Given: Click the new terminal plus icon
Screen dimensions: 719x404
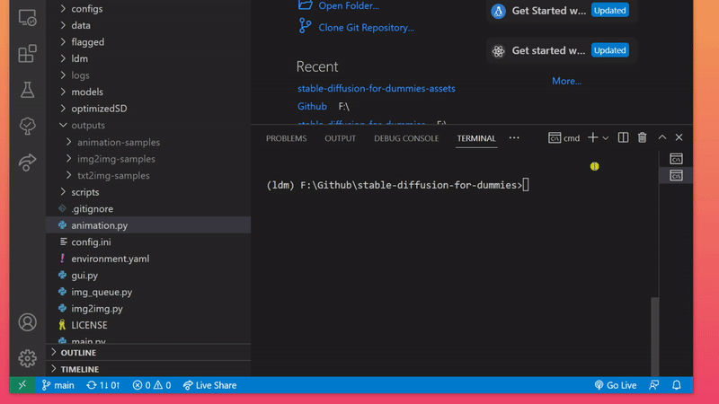Looking at the screenshot, I should pyautogui.click(x=592, y=138).
